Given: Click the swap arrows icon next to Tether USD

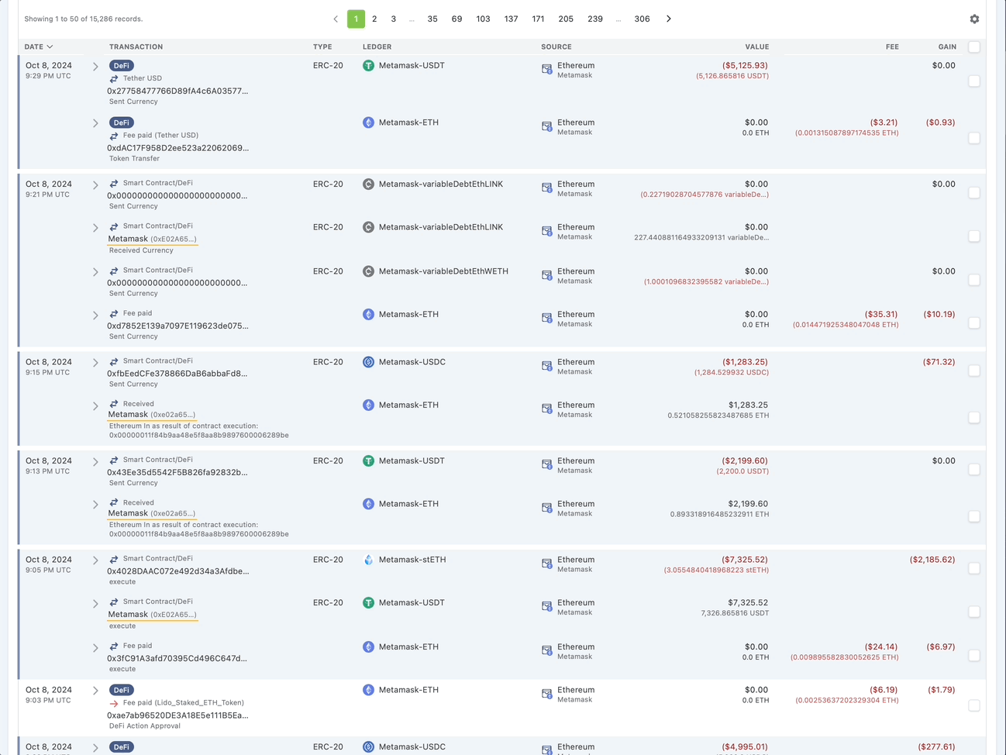Looking at the screenshot, I should tap(114, 79).
